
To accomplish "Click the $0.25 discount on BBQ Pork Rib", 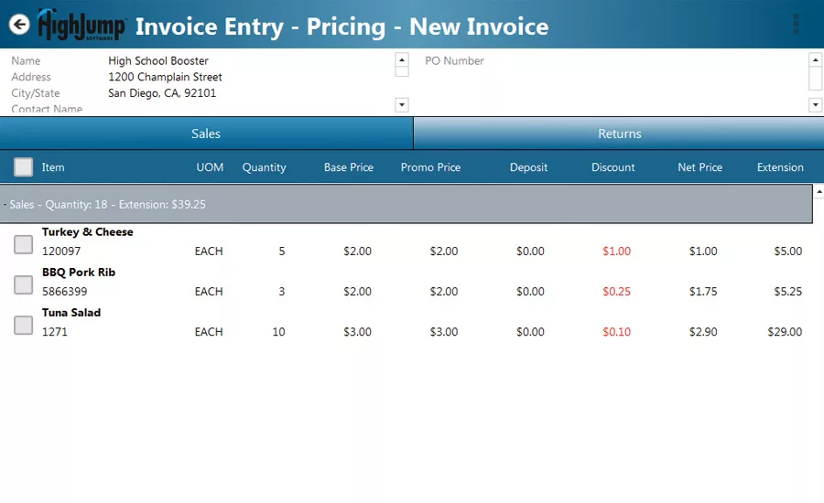I will pyautogui.click(x=616, y=292).
